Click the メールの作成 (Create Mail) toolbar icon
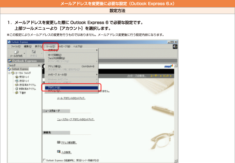The width and height of the screenshot is (235, 163). 16,52
